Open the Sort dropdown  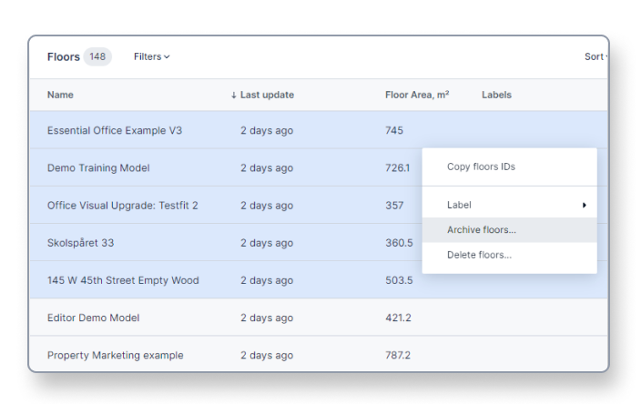[x=595, y=56]
